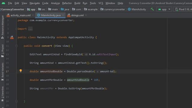The width and height of the screenshot is (192, 108).
Task: Click the currencyconverter package breadcrumb
Action: (x=113, y=9)
